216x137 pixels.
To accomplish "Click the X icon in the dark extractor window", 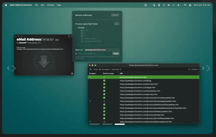I will click(72, 73).
